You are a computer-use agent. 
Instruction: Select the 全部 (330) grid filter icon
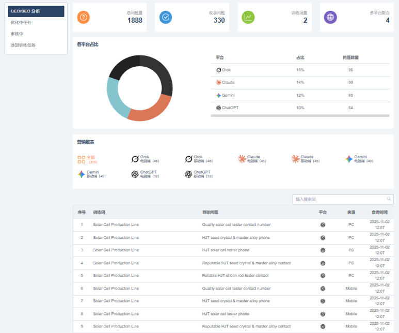(81, 159)
